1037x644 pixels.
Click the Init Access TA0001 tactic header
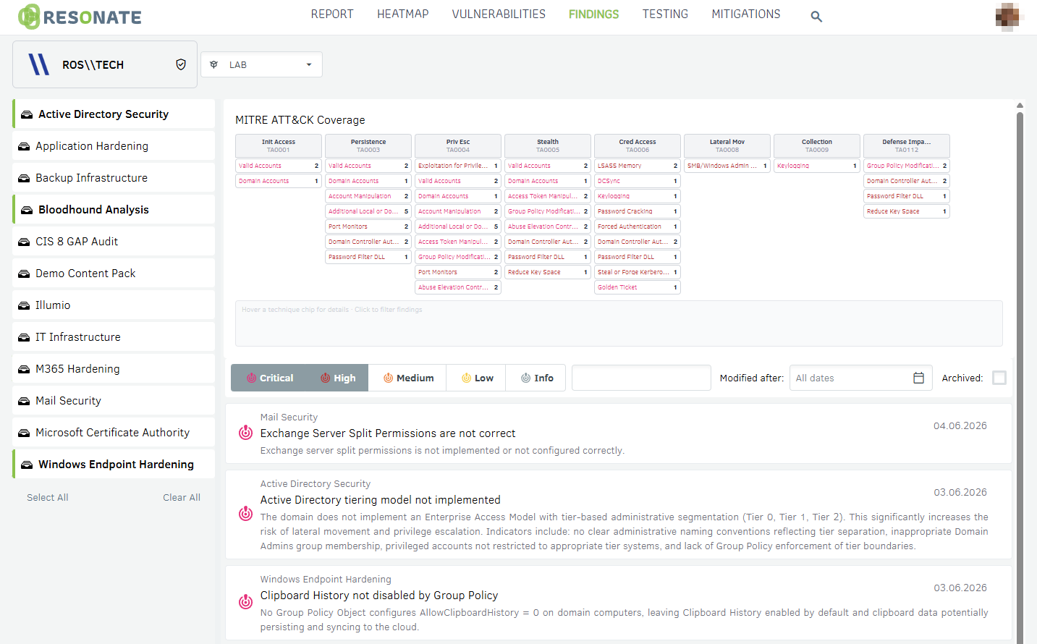(x=279, y=145)
